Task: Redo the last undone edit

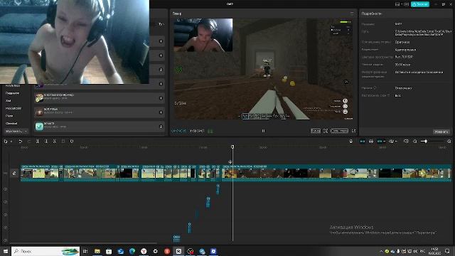Action: [x=29, y=142]
